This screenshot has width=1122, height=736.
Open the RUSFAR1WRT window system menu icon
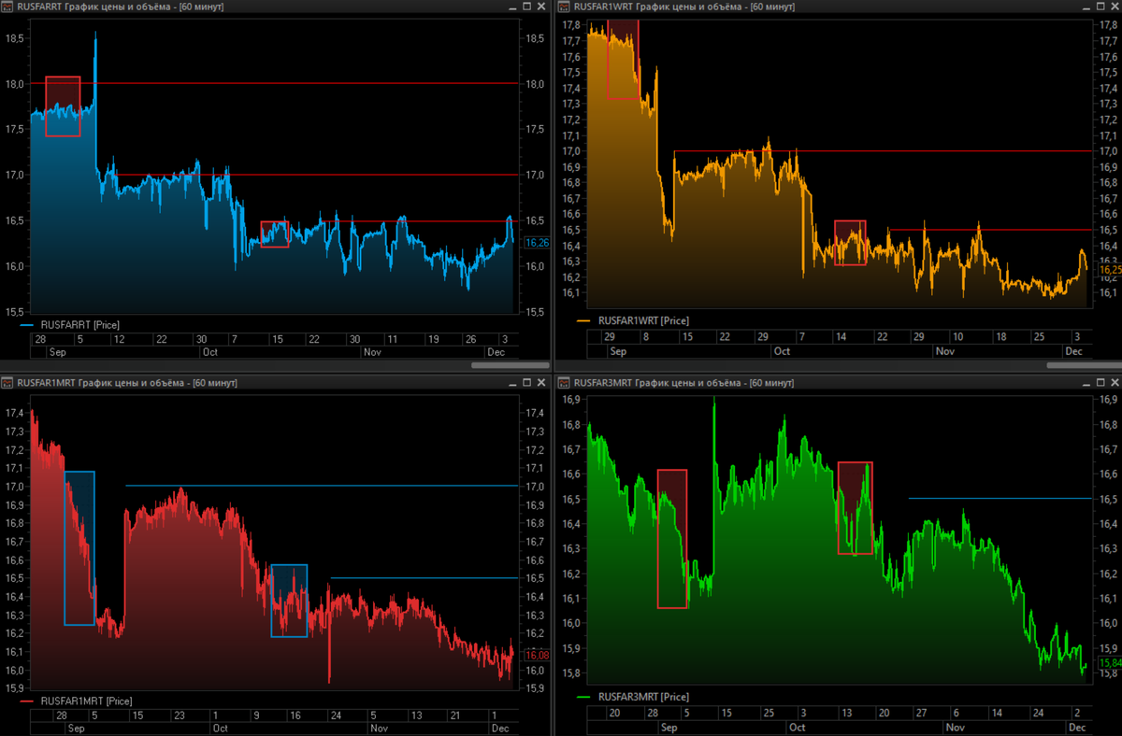tap(564, 7)
